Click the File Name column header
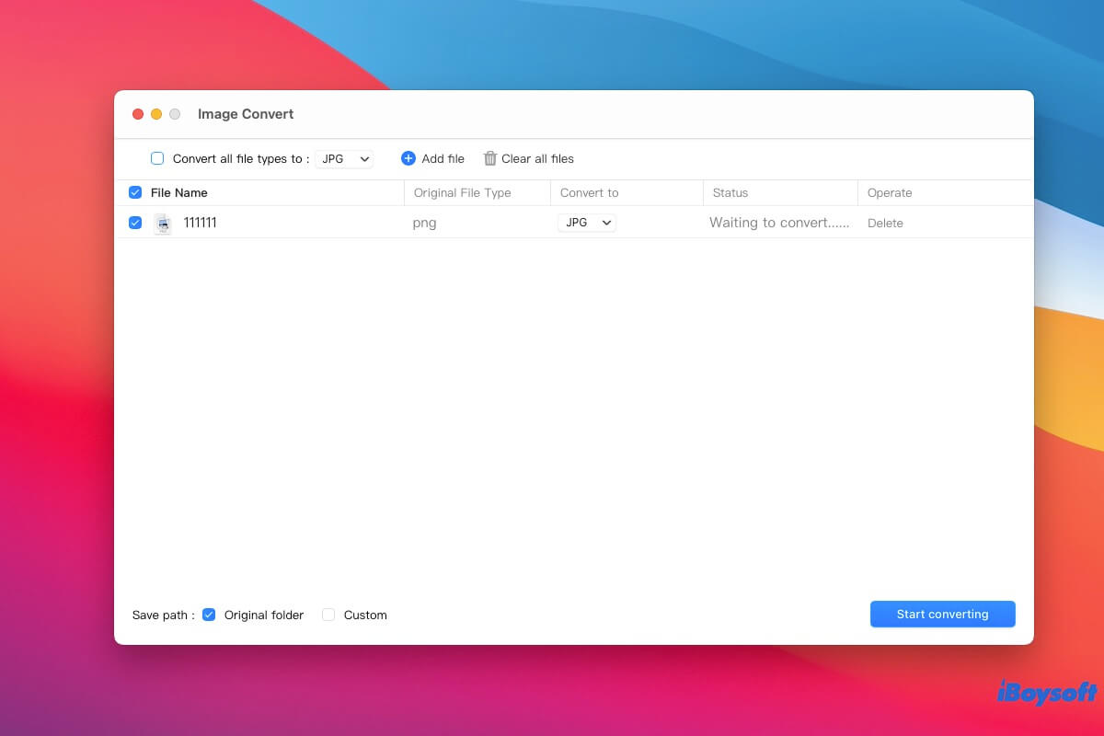 click(x=179, y=193)
